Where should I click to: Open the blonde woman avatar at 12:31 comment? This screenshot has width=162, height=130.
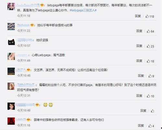point(11,86)
